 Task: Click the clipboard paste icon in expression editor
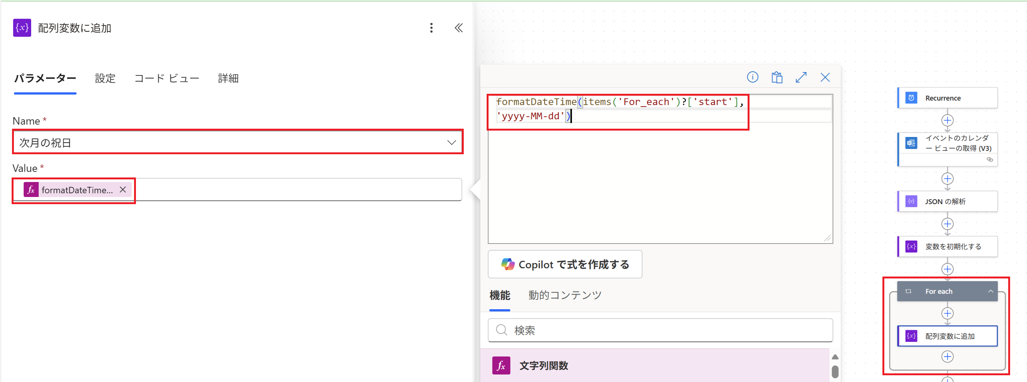(777, 77)
